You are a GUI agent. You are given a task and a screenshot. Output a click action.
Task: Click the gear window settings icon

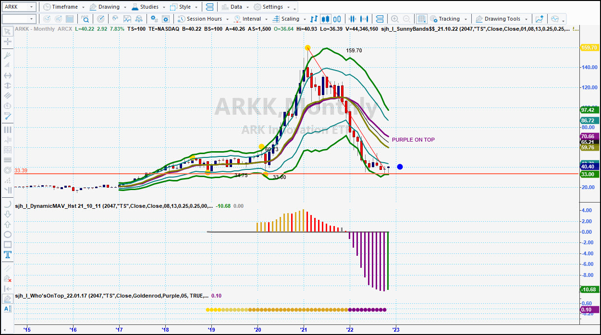click(166, 19)
